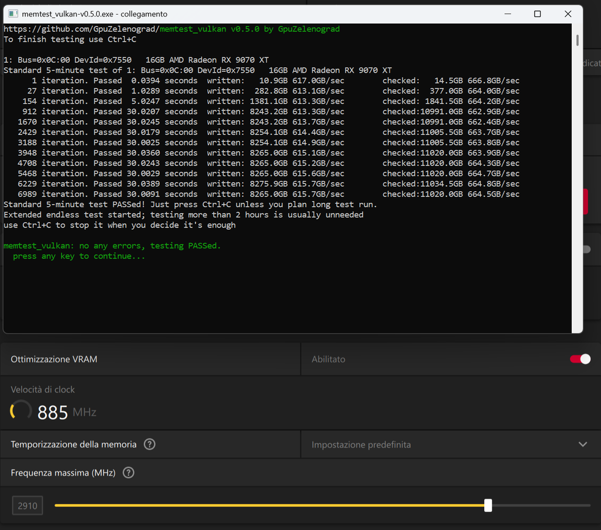This screenshot has width=601, height=530.
Task: Click the memtest_vulkan v0.5.0 green header text
Action: point(249,29)
